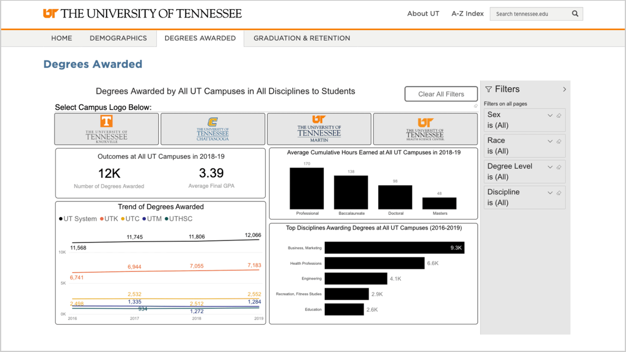Select the UT Health Science Center logo
This screenshot has height=352, width=626.
(425, 129)
